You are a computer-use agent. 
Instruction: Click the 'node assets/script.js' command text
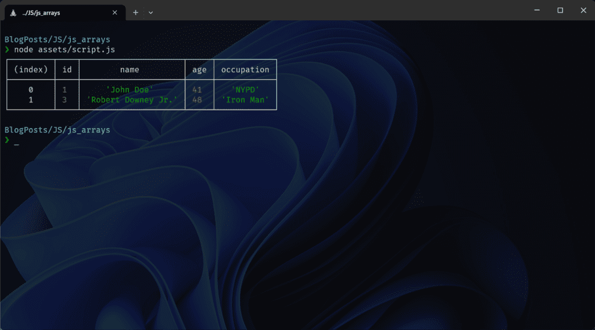pyautogui.click(x=64, y=49)
